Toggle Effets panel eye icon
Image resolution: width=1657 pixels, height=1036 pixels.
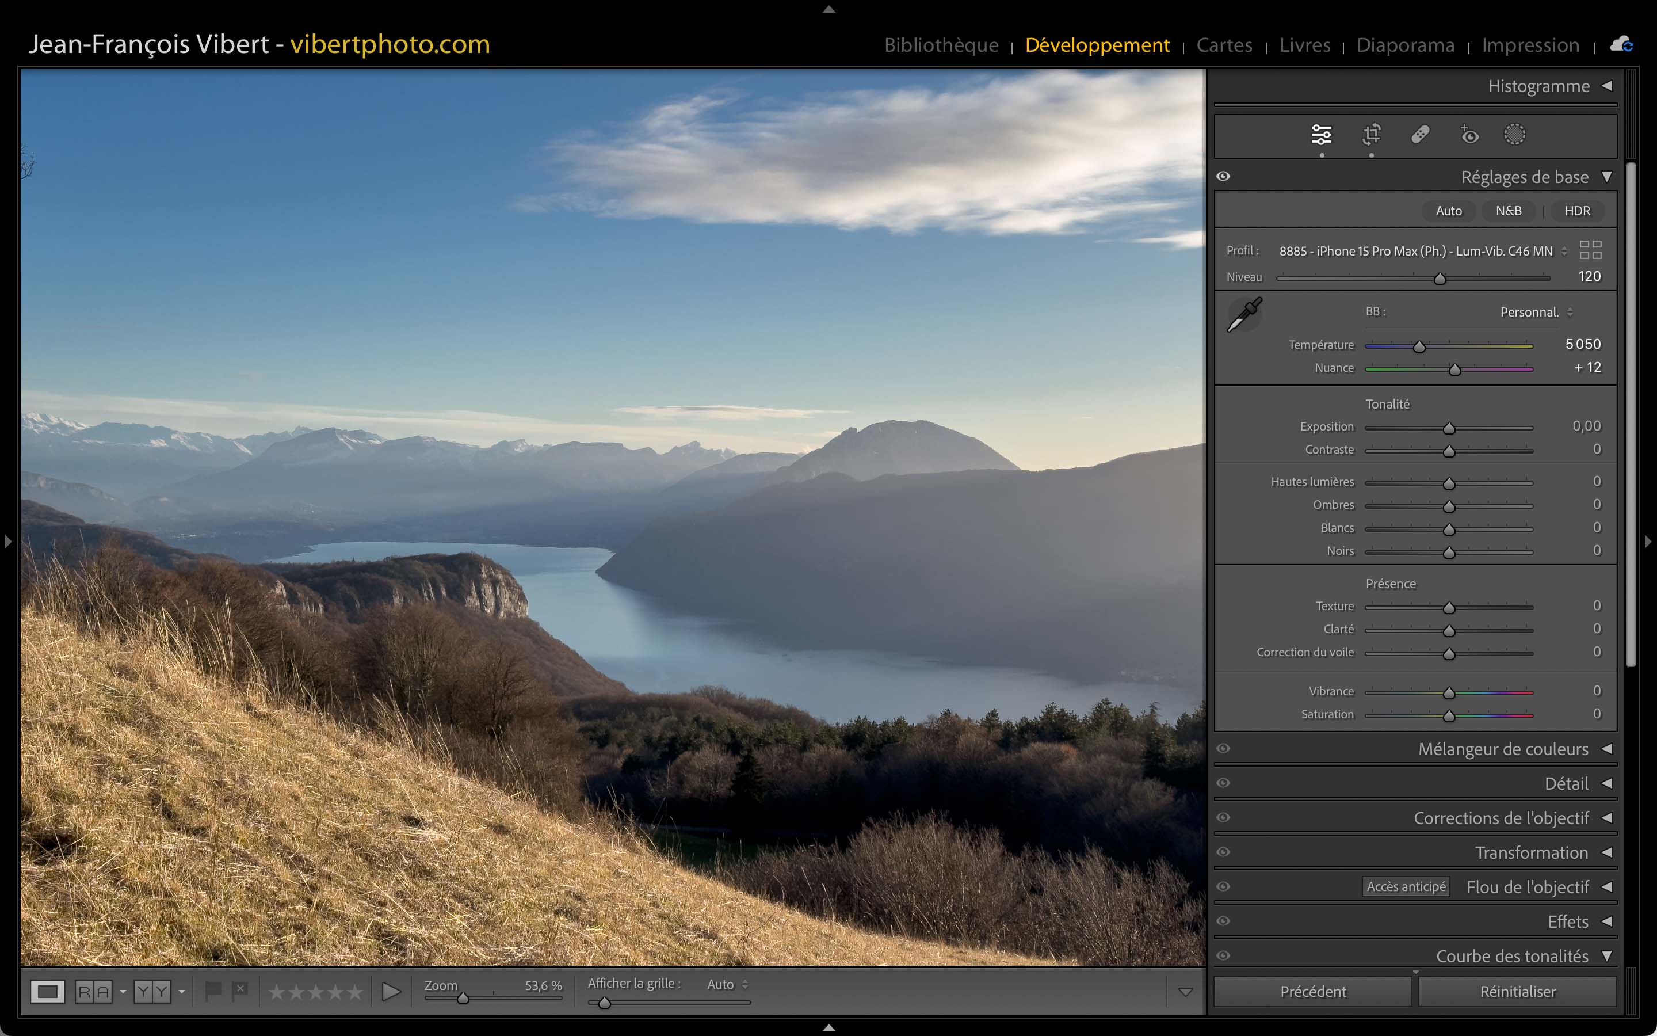1224,921
